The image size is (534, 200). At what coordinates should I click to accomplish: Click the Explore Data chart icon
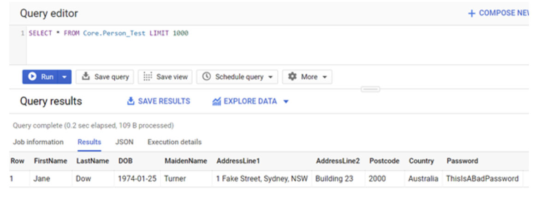217,101
